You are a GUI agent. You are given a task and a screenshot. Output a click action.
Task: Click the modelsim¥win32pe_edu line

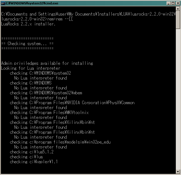[x=60, y=142]
